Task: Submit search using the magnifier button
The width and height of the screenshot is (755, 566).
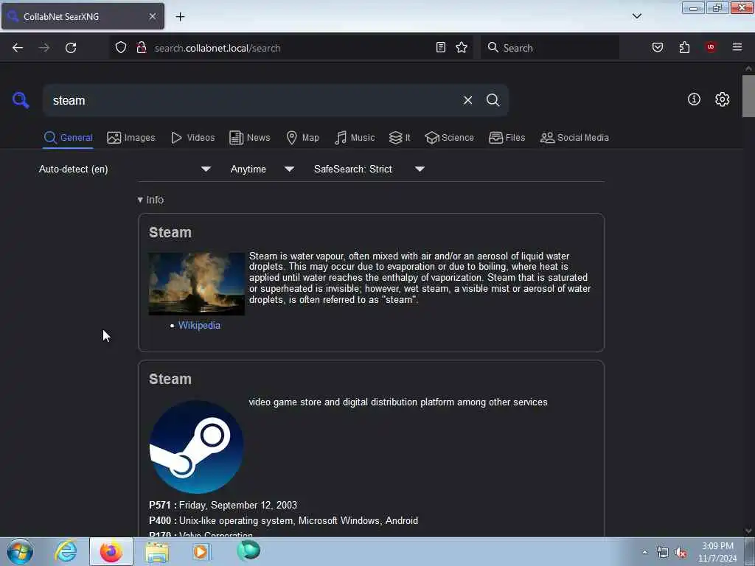Action: [x=493, y=100]
